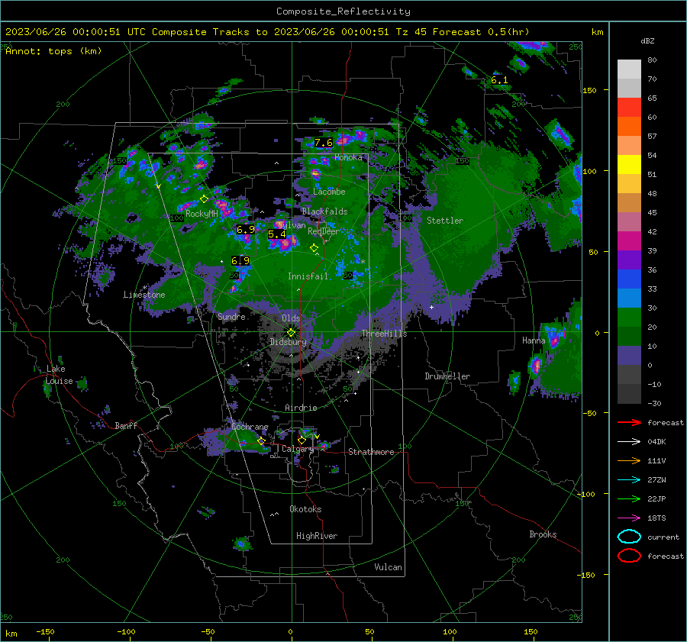687x642 pixels.
Task: Click the Stettler town label
Action: click(445, 221)
